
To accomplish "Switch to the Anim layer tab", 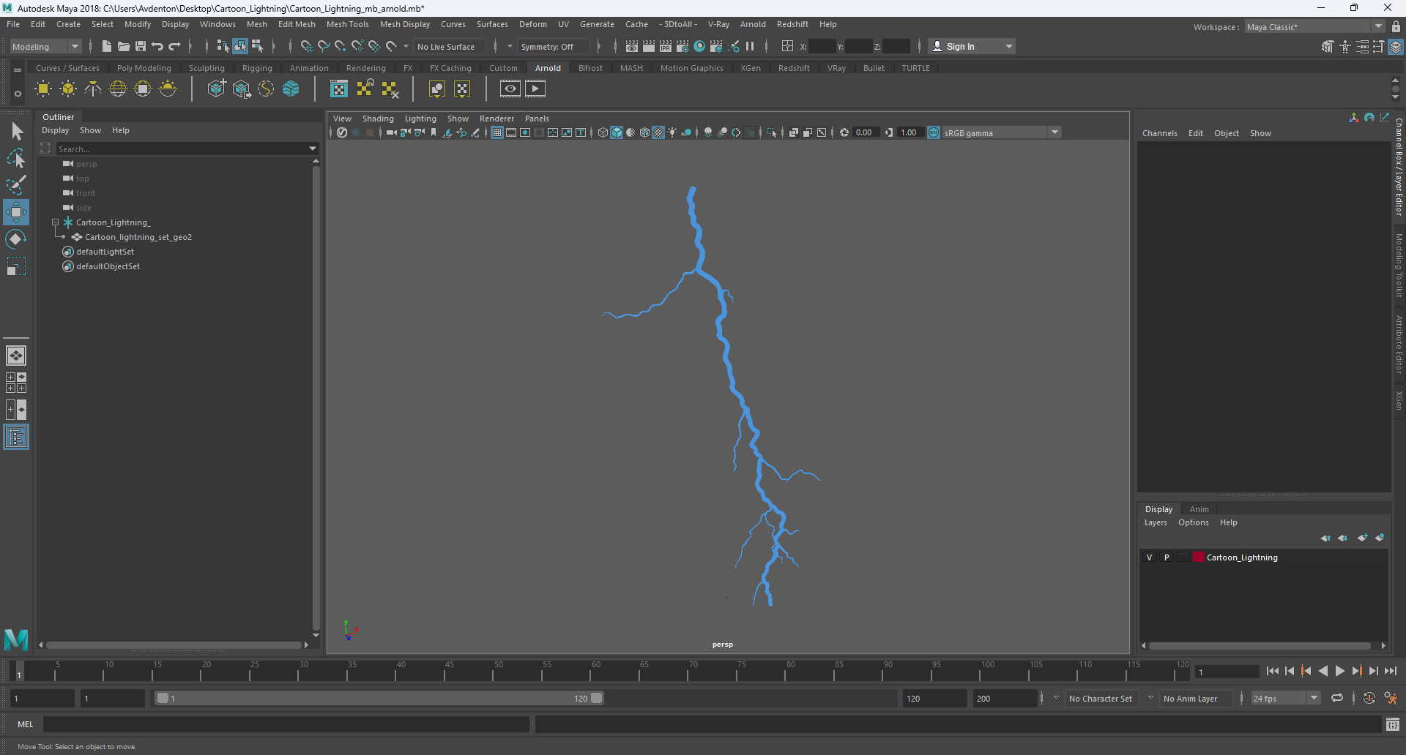I will 1199,509.
